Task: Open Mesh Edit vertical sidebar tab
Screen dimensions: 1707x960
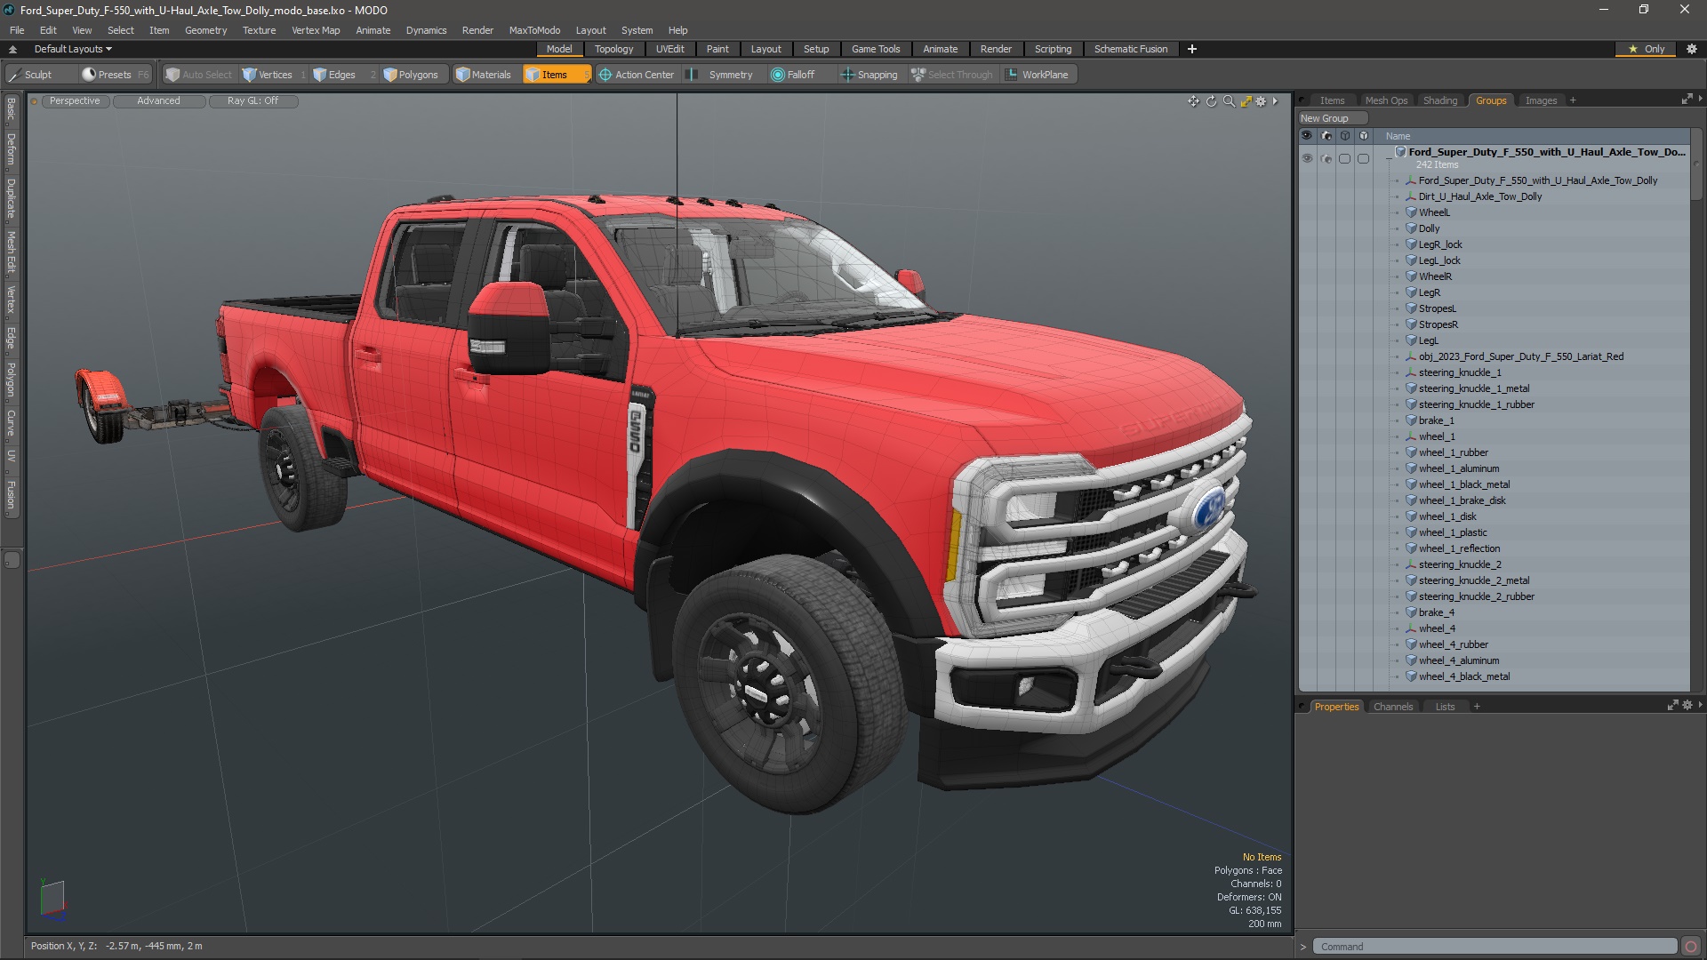Action: (12, 252)
